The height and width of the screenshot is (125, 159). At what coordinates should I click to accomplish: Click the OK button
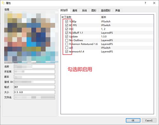133,120
